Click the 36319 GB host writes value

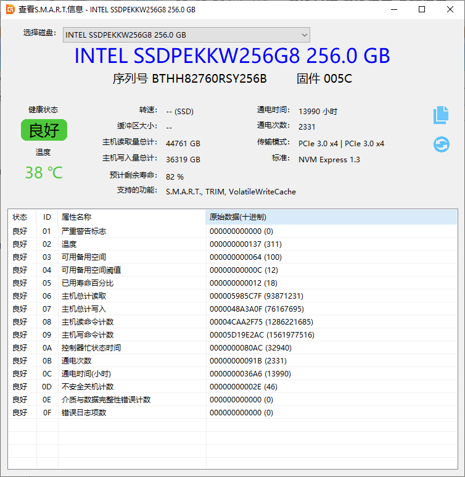[183, 160]
